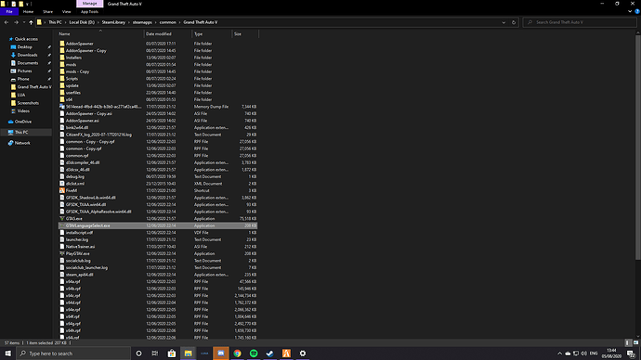Open Screenshots folder in sidebar
Image resolution: width=641 pixels, height=360 pixels.
click(x=28, y=103)
